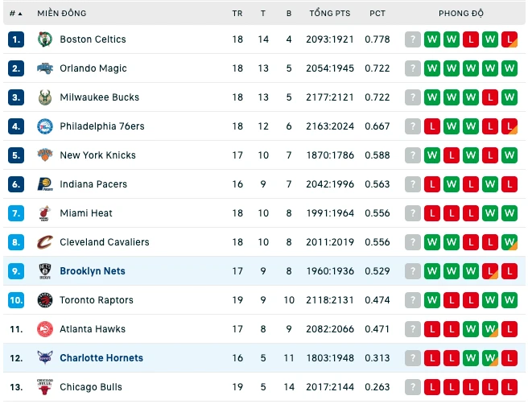This screenshot has width=528, height=404.
Task: Click the Orlando Magic team logo
Action: coord(45,68)
